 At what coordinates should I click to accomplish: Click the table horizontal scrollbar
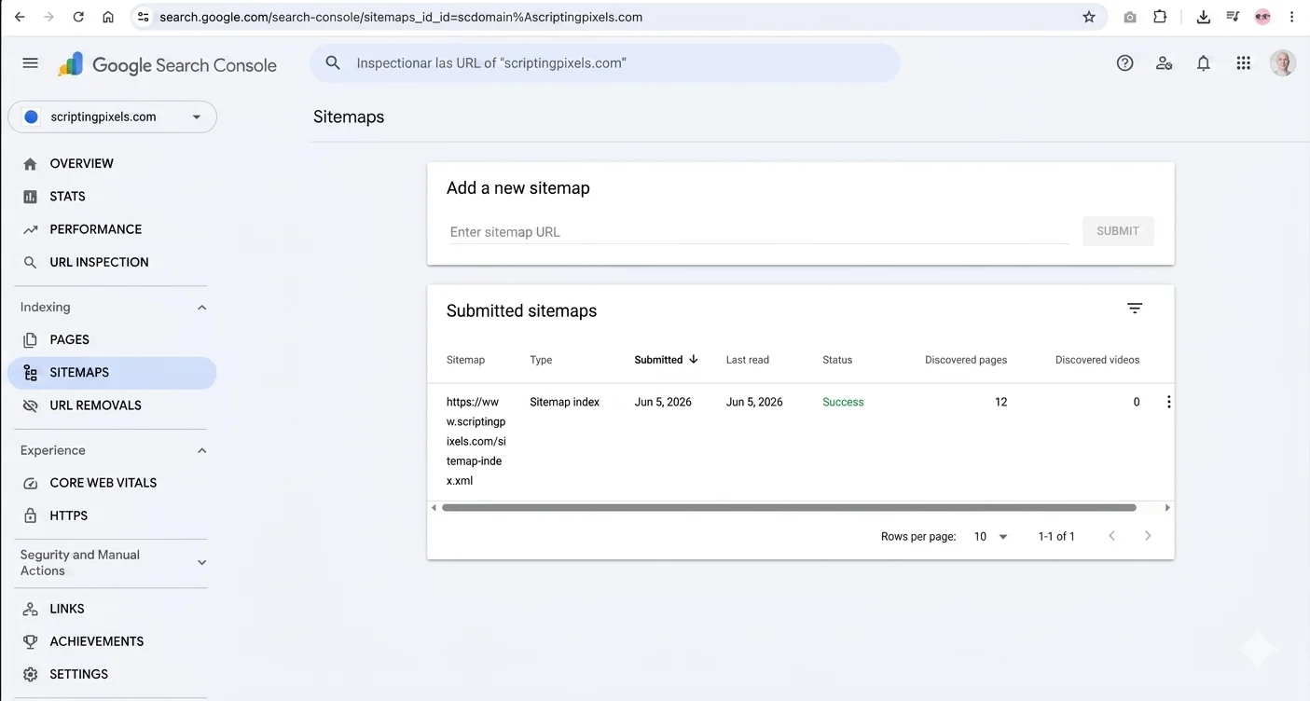pyautogui.click(x=789, y=508)
